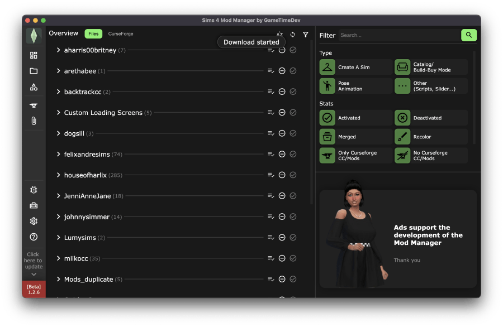Click the paperclip icon in the sidebar
This screenshot has width=503, height=327.
[x=34, y=121]
